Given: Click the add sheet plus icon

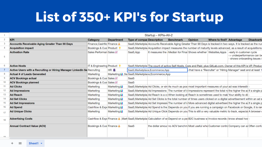Looking at the screenshot, I should [x=12, y=143].
